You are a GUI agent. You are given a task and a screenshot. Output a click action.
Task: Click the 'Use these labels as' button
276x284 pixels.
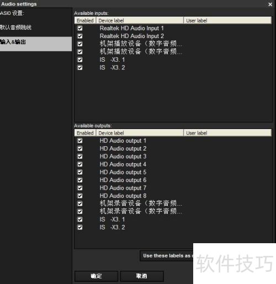(167, 256)
